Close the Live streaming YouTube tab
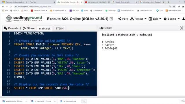The image size is (185, 104). click(x=109, y=2)
